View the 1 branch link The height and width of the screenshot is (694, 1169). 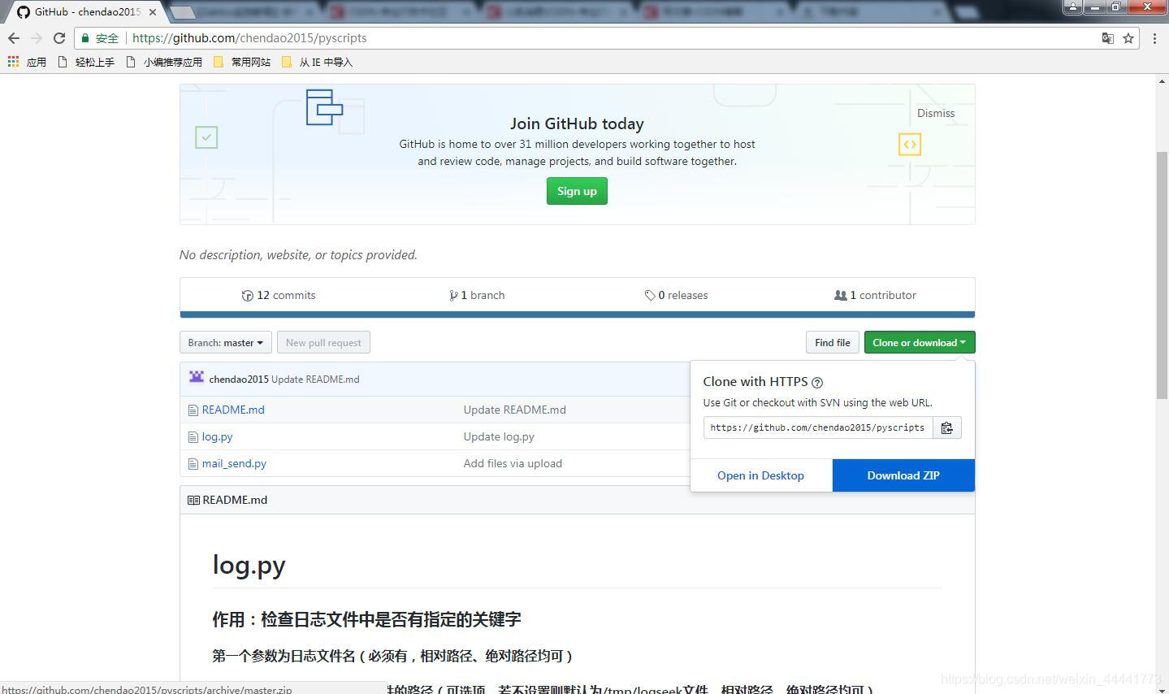tap(477, 296)
